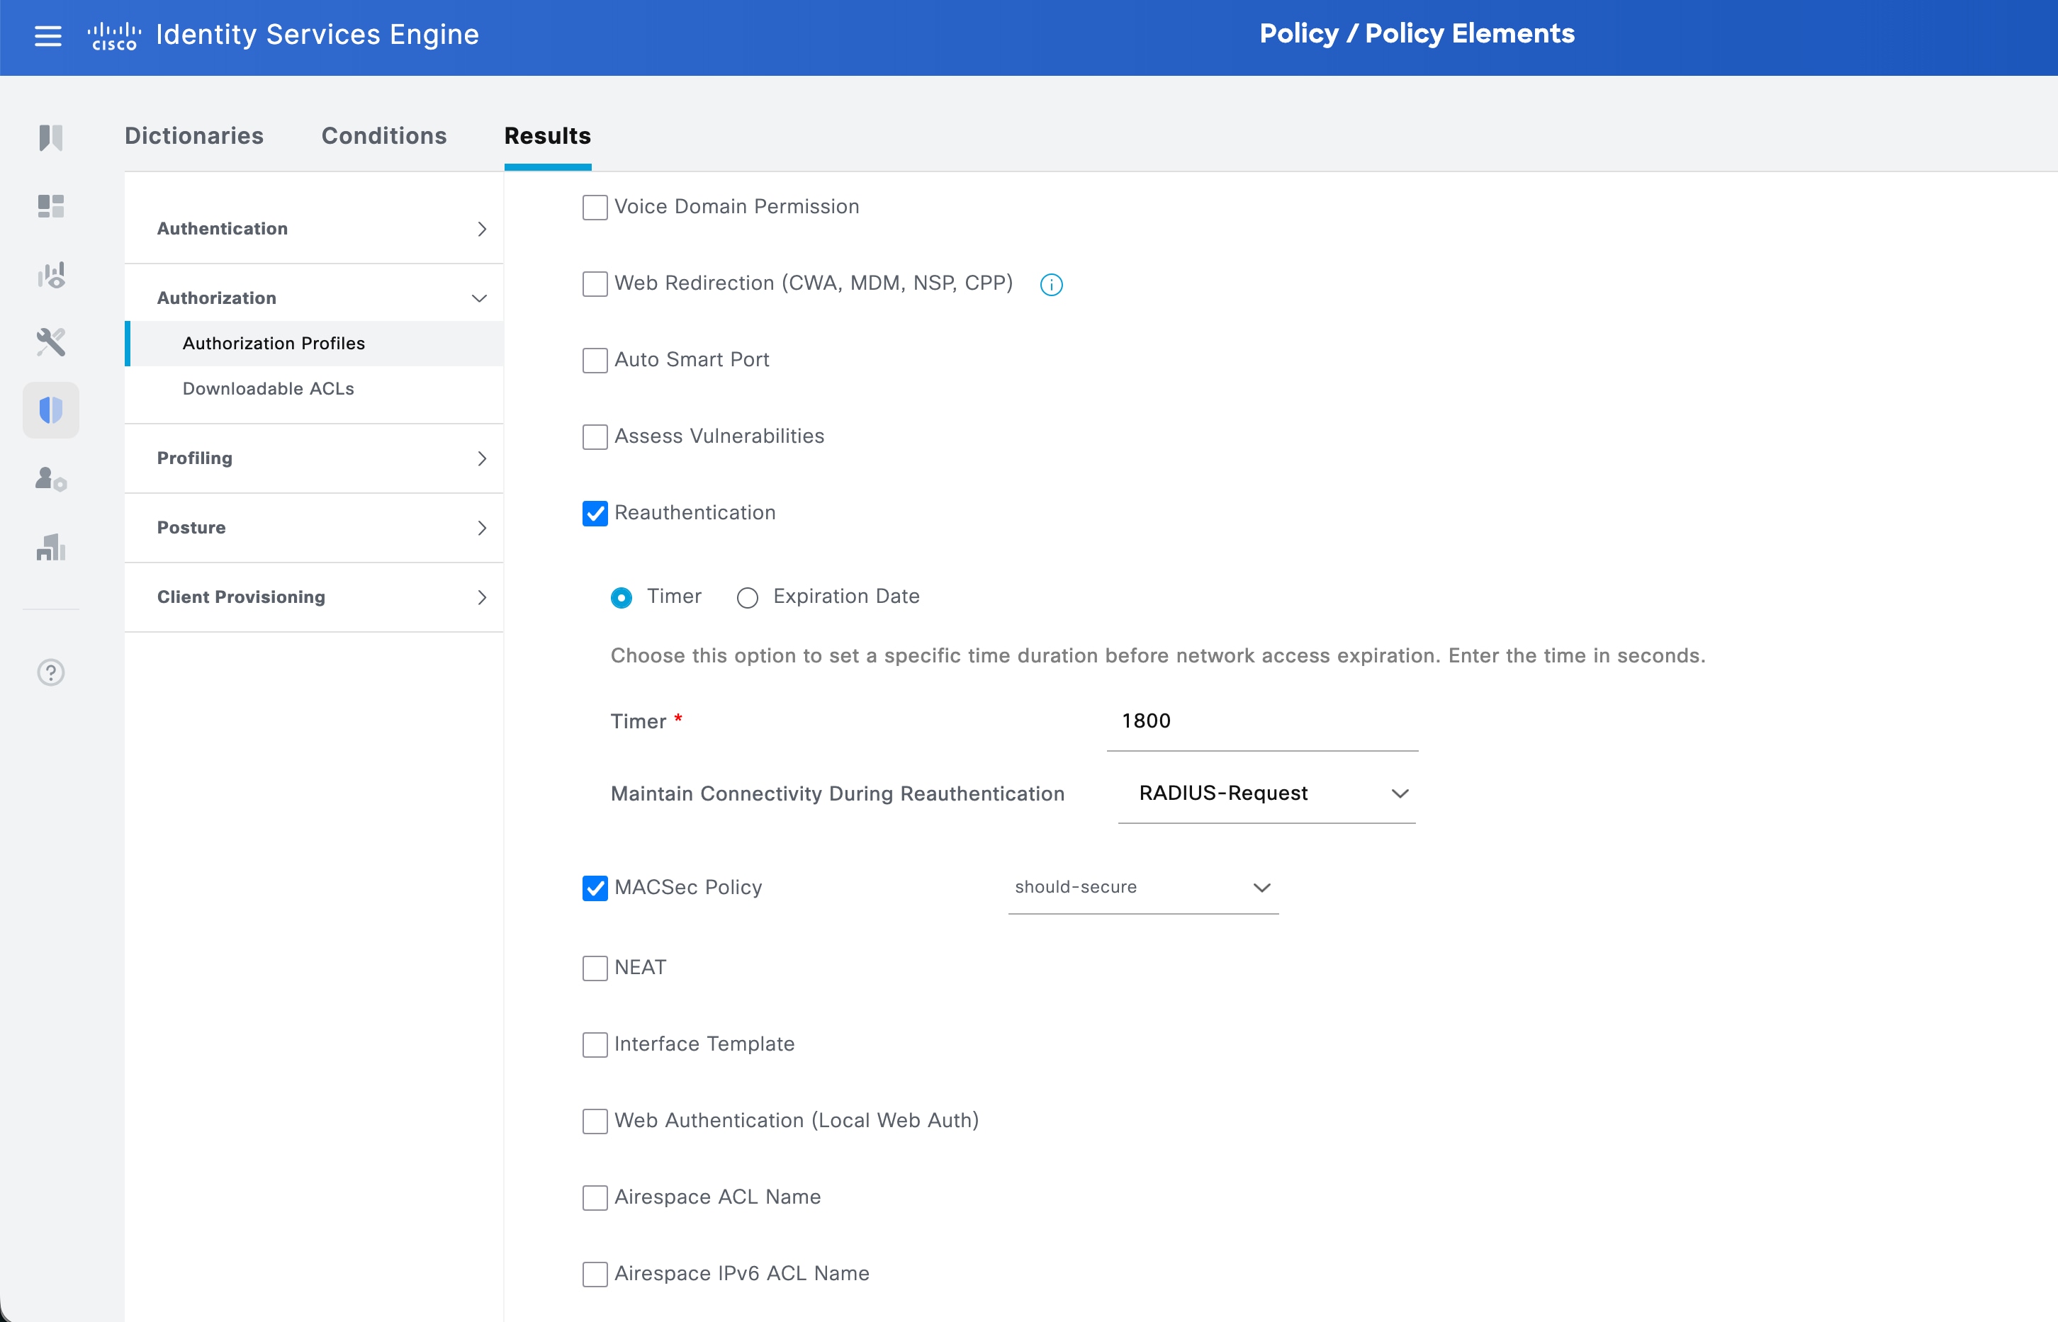The height and width of the screenshot is (1322, 2058).
Task: Switch to the Conditions tab
Action: 384,135
